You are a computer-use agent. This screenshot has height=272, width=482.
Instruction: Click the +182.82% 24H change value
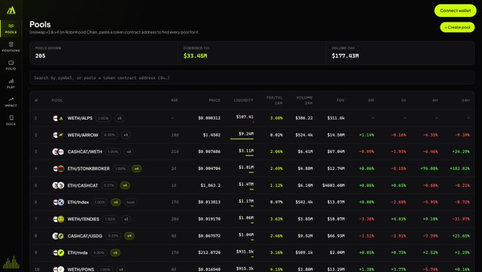pos(459,168)
